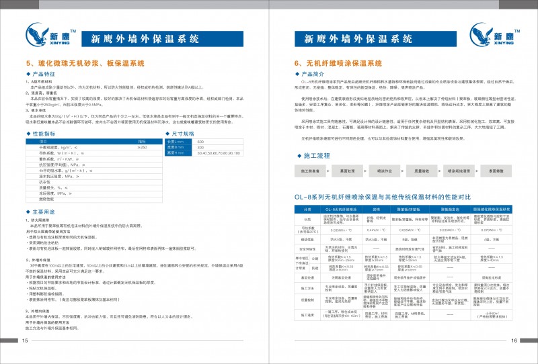Screen dimensions: 538x364
Task: Click the '喷涂作业' flow step box
Action: (384, 171)
